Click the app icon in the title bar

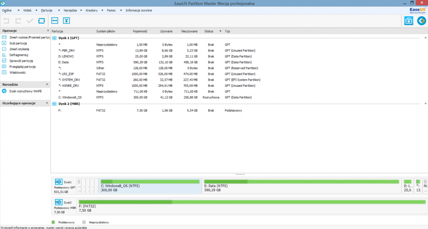click(3, 3)
